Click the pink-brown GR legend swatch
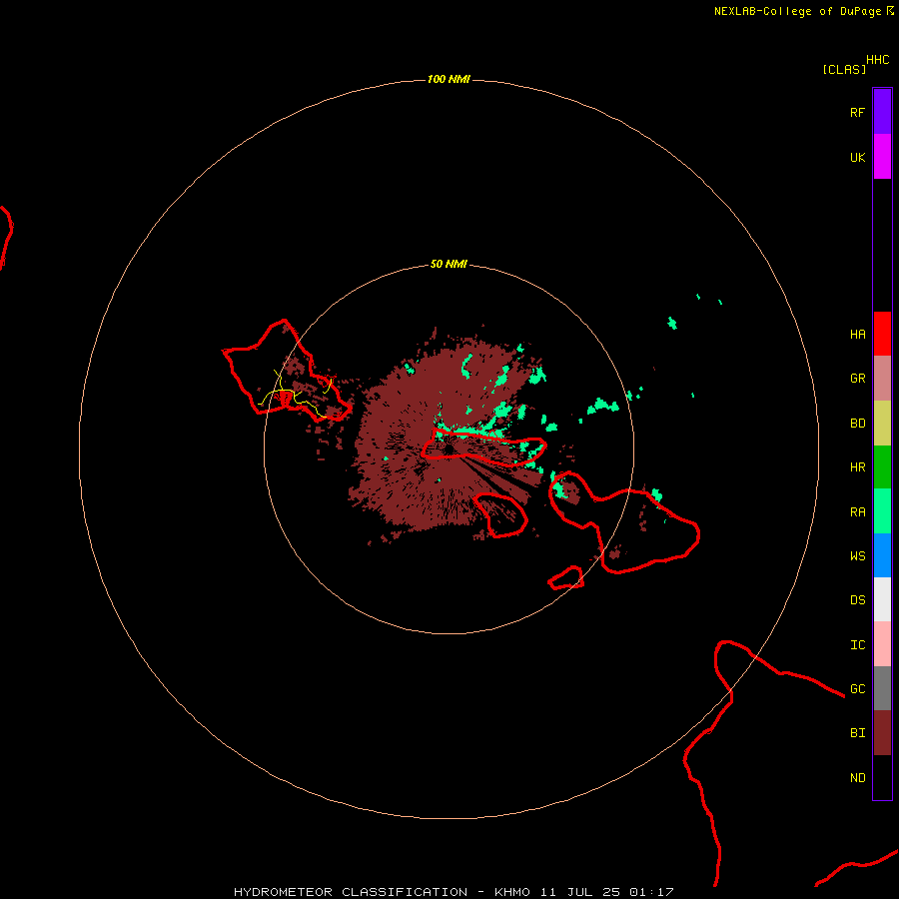Image resolution: width=899 pixels, height=899 pixels. click(882, 379)
